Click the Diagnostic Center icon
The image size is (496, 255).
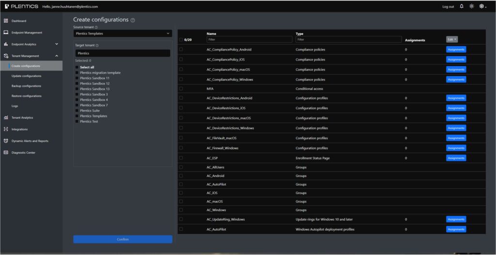(6, 153)
